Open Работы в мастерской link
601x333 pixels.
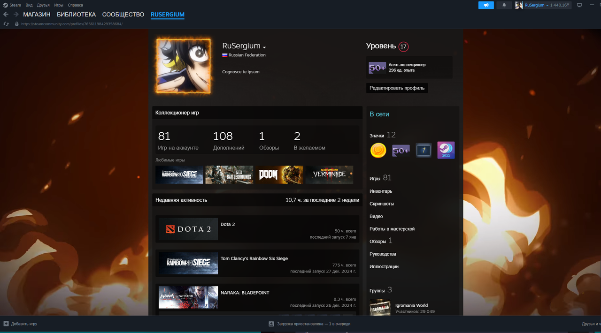pyautogui.click(x=392, y=229)
